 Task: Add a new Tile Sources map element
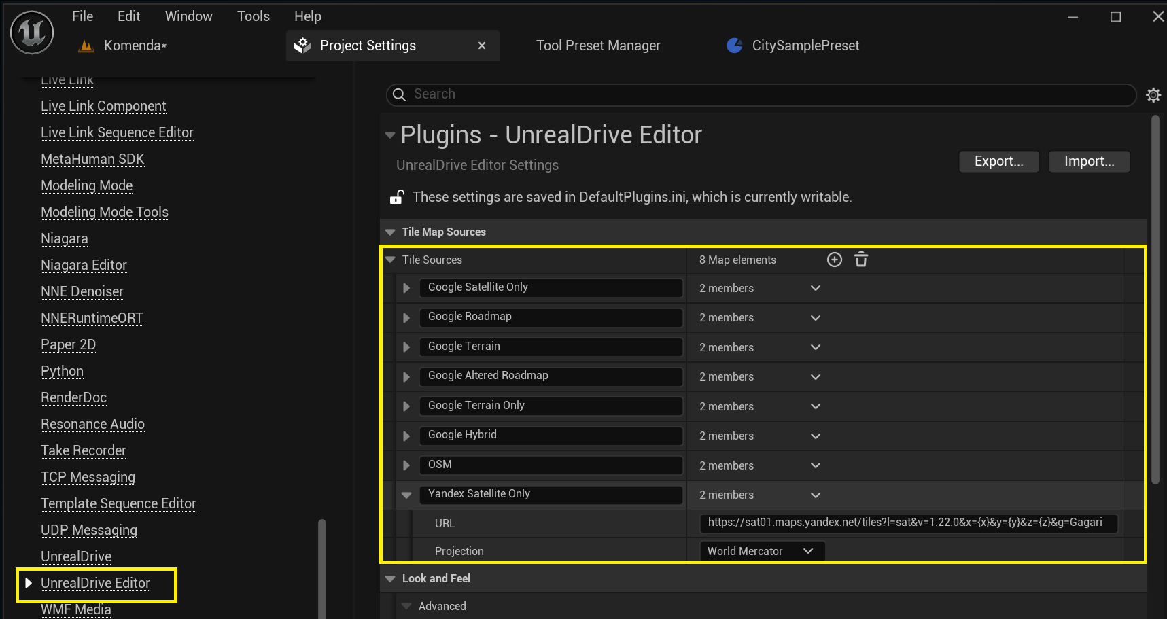[835, 260]
